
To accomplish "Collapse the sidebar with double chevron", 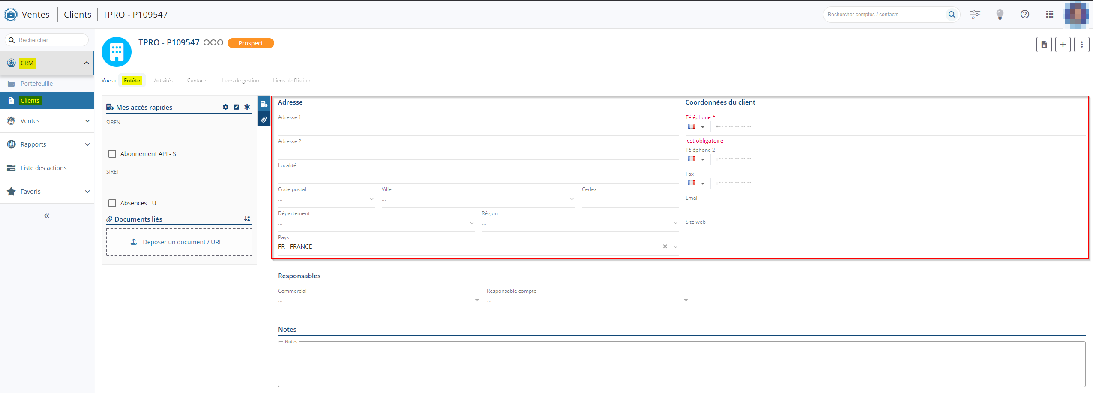I will pos(47,216).
